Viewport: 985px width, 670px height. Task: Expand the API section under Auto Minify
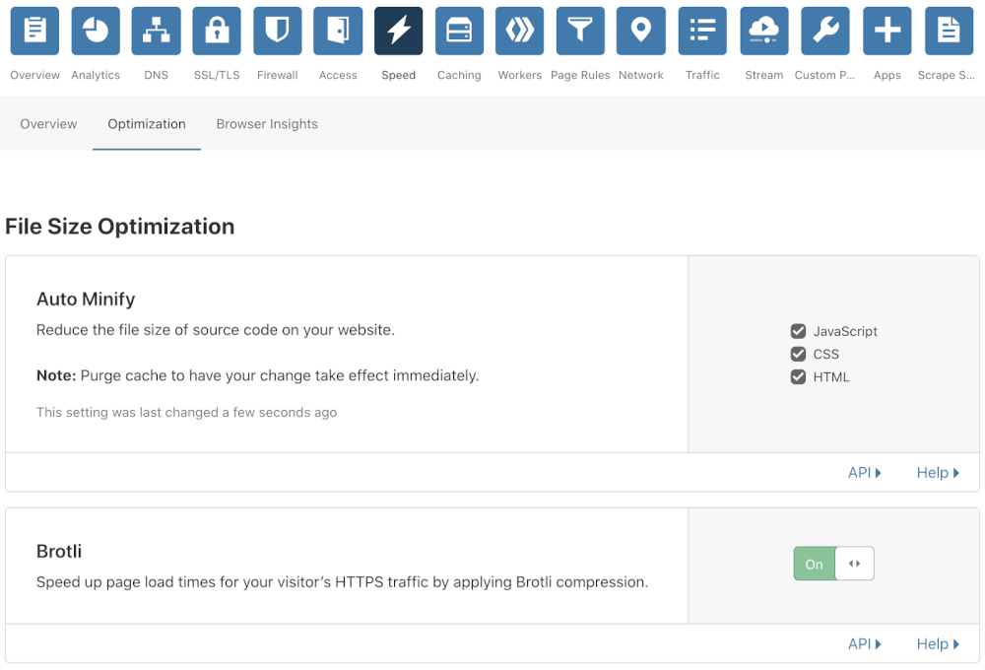pyautogui.click(x=864, y=473)
